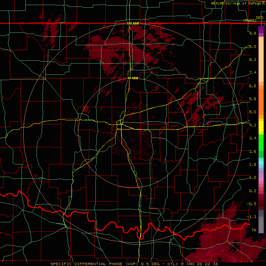This screenshot has height=266, width=266.
Task: Click the 9.8 scale value
Action: 253,33
